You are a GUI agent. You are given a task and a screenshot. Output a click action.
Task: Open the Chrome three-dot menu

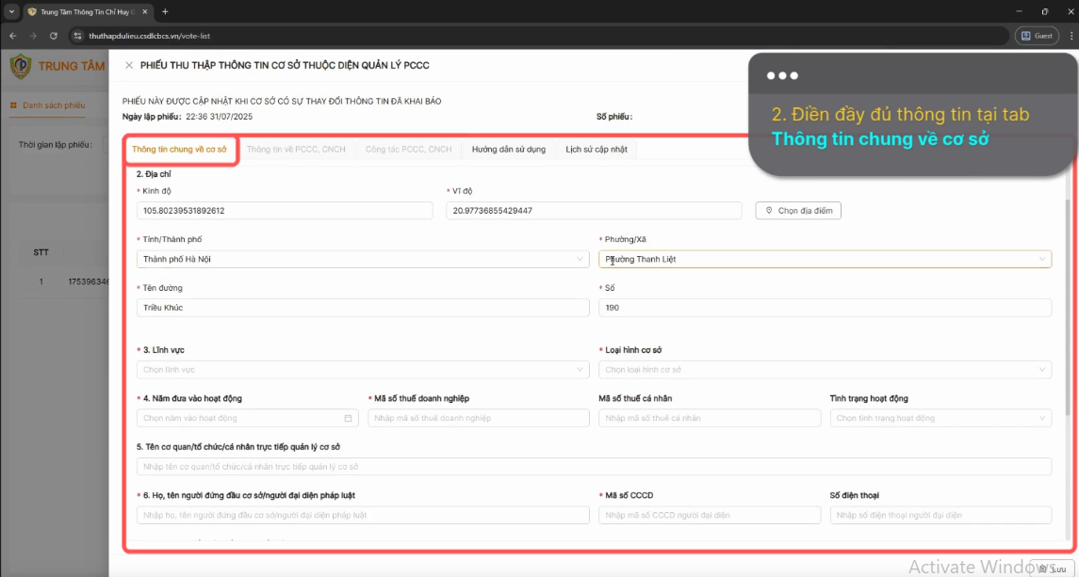point(1070,36)
